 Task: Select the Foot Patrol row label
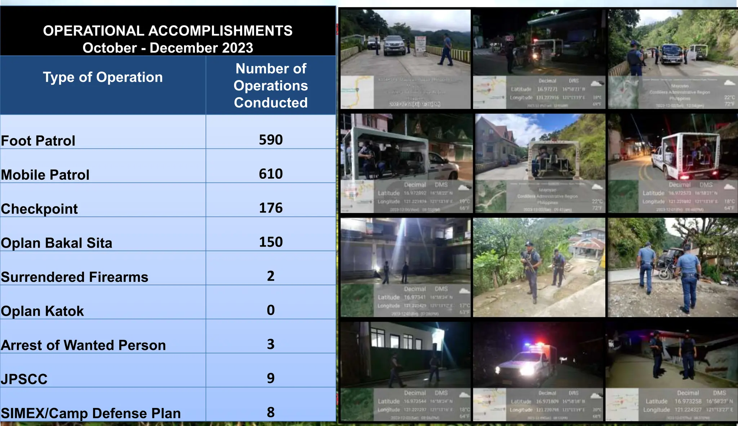point(38,141)
